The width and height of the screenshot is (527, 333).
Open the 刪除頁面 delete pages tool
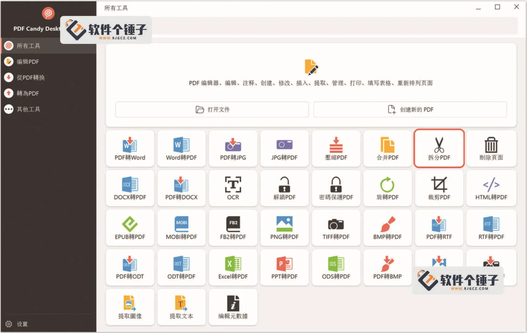[491, 149]
